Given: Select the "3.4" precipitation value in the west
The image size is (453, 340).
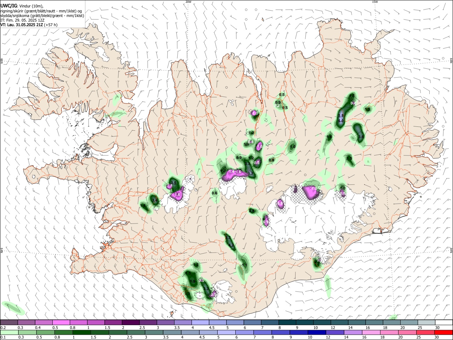Looking at the screenshot, I should (154, 200).
